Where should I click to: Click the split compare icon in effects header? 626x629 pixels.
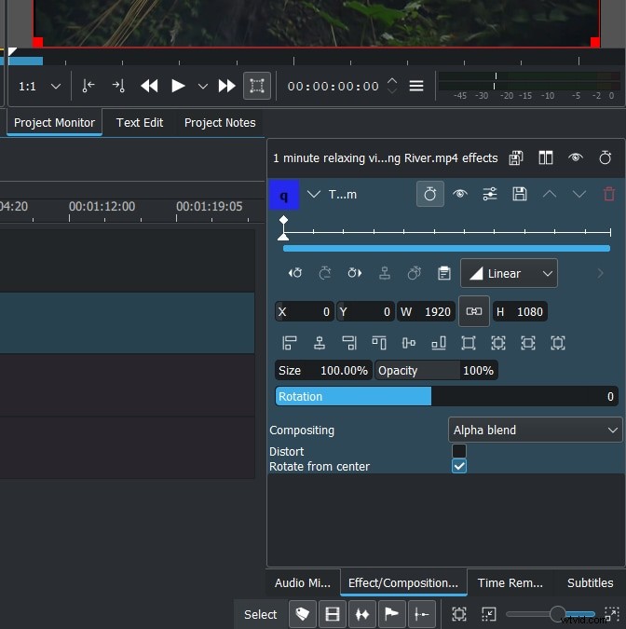click(546, 157)
